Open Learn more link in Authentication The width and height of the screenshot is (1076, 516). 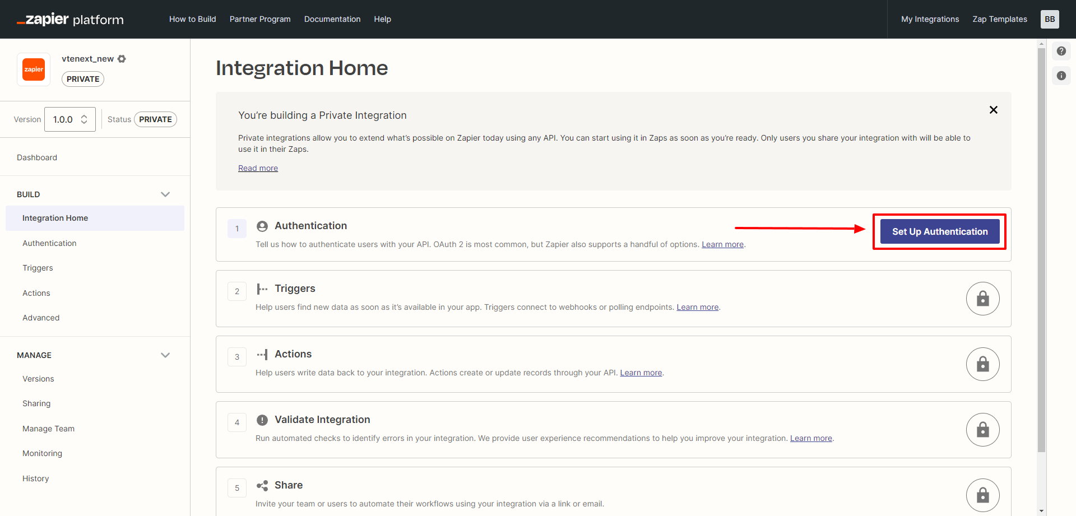723,244
